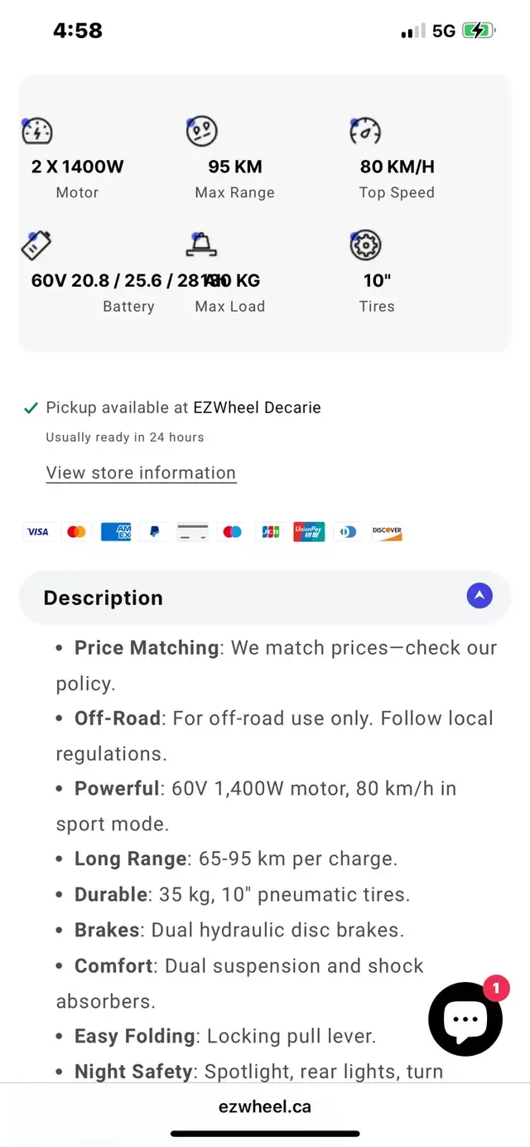530x1147 pixels.
Task: Tap the Max Range gauge icon
Action: point(201,132)
